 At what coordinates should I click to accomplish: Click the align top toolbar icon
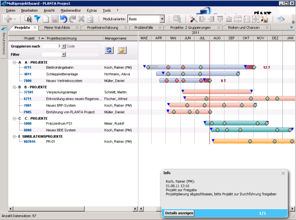tap(220, 19)
